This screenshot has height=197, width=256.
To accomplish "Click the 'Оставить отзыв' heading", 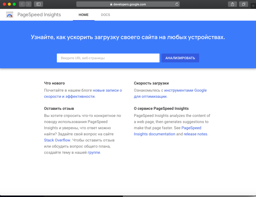I will (x=59, y=108).
